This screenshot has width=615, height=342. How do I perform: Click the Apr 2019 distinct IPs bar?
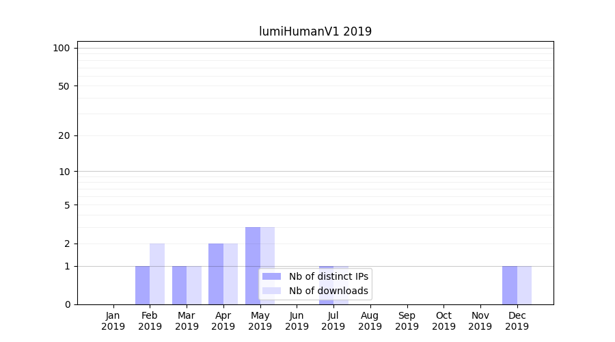pyautogui.click(x=216, y=274)
